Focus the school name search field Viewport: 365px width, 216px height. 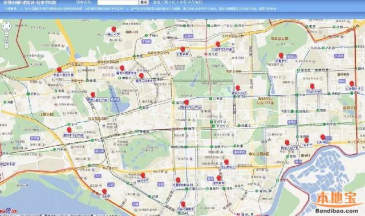[118, 2]
